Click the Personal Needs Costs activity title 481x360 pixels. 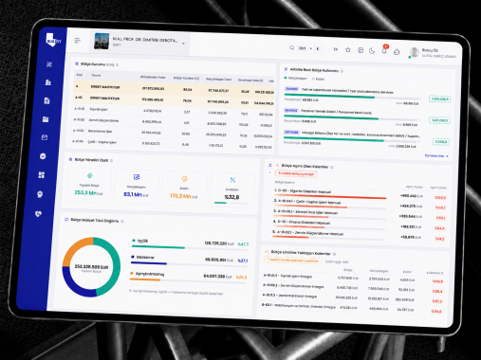click(336, 112)
